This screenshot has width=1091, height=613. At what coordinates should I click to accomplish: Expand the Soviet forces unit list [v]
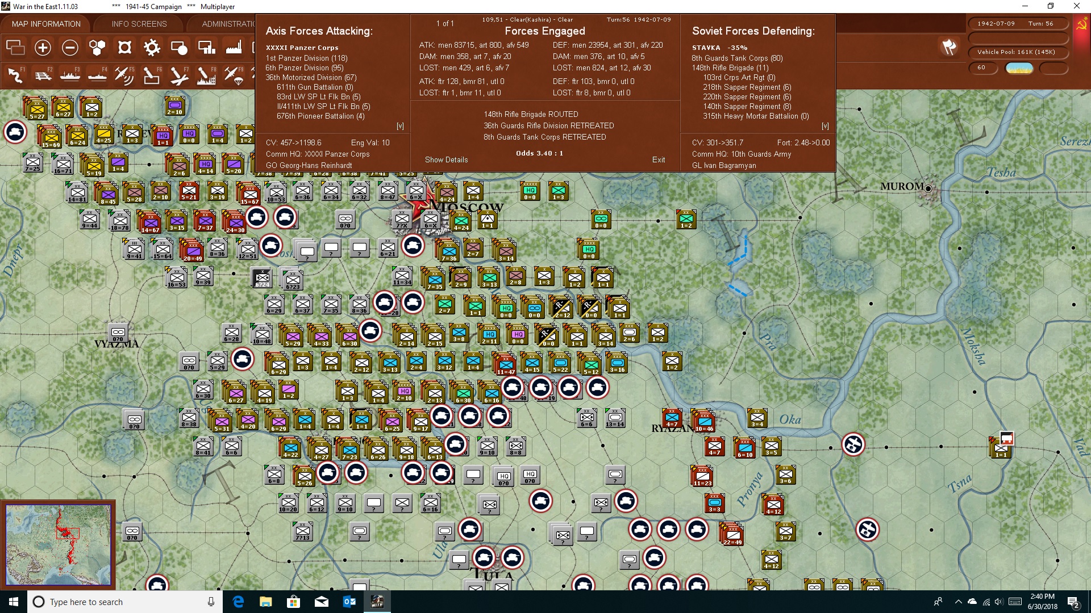pyautogui.click(x=825, y=126)
